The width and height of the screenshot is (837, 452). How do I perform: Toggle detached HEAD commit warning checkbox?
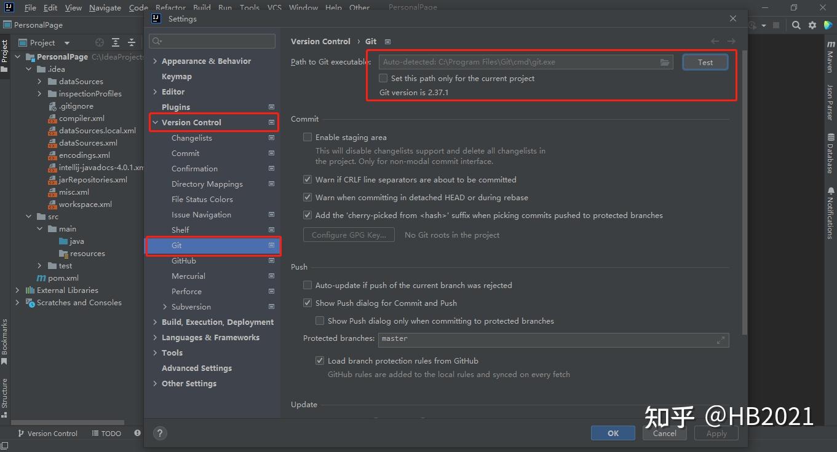[x=307, y=197]
